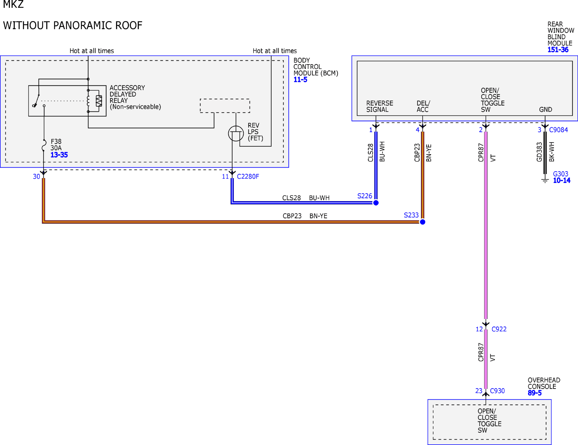Click the Hot at all times label above the relay
The width and height of the screenshot is (578, 445).
pos(92,51)
